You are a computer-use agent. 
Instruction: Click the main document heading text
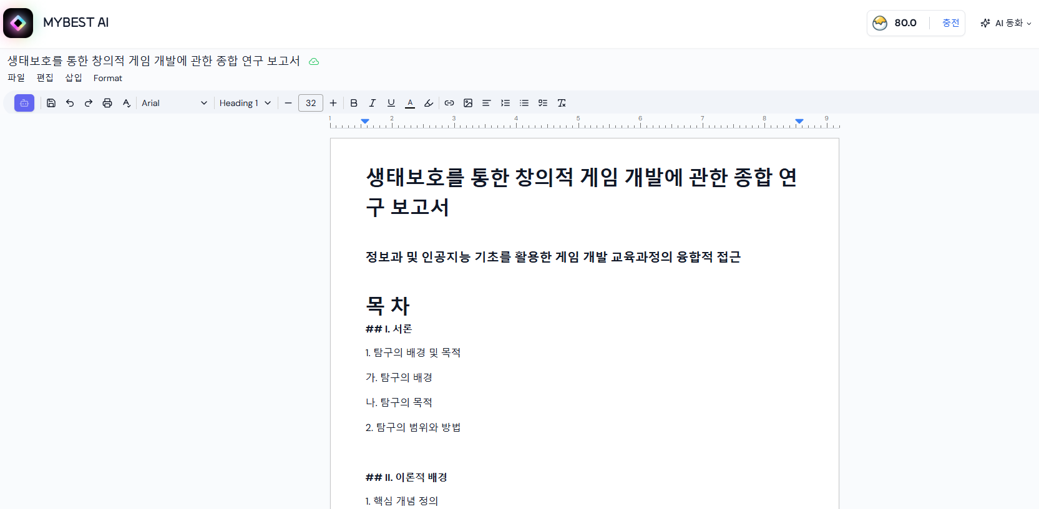(581, 192)
